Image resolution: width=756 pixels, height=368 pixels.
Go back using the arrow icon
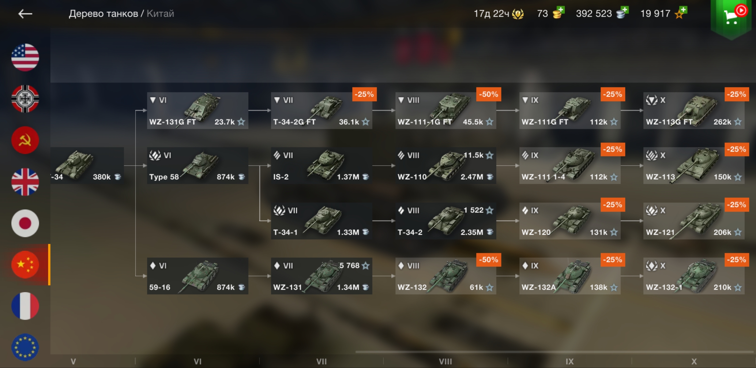tap(25, 14)
